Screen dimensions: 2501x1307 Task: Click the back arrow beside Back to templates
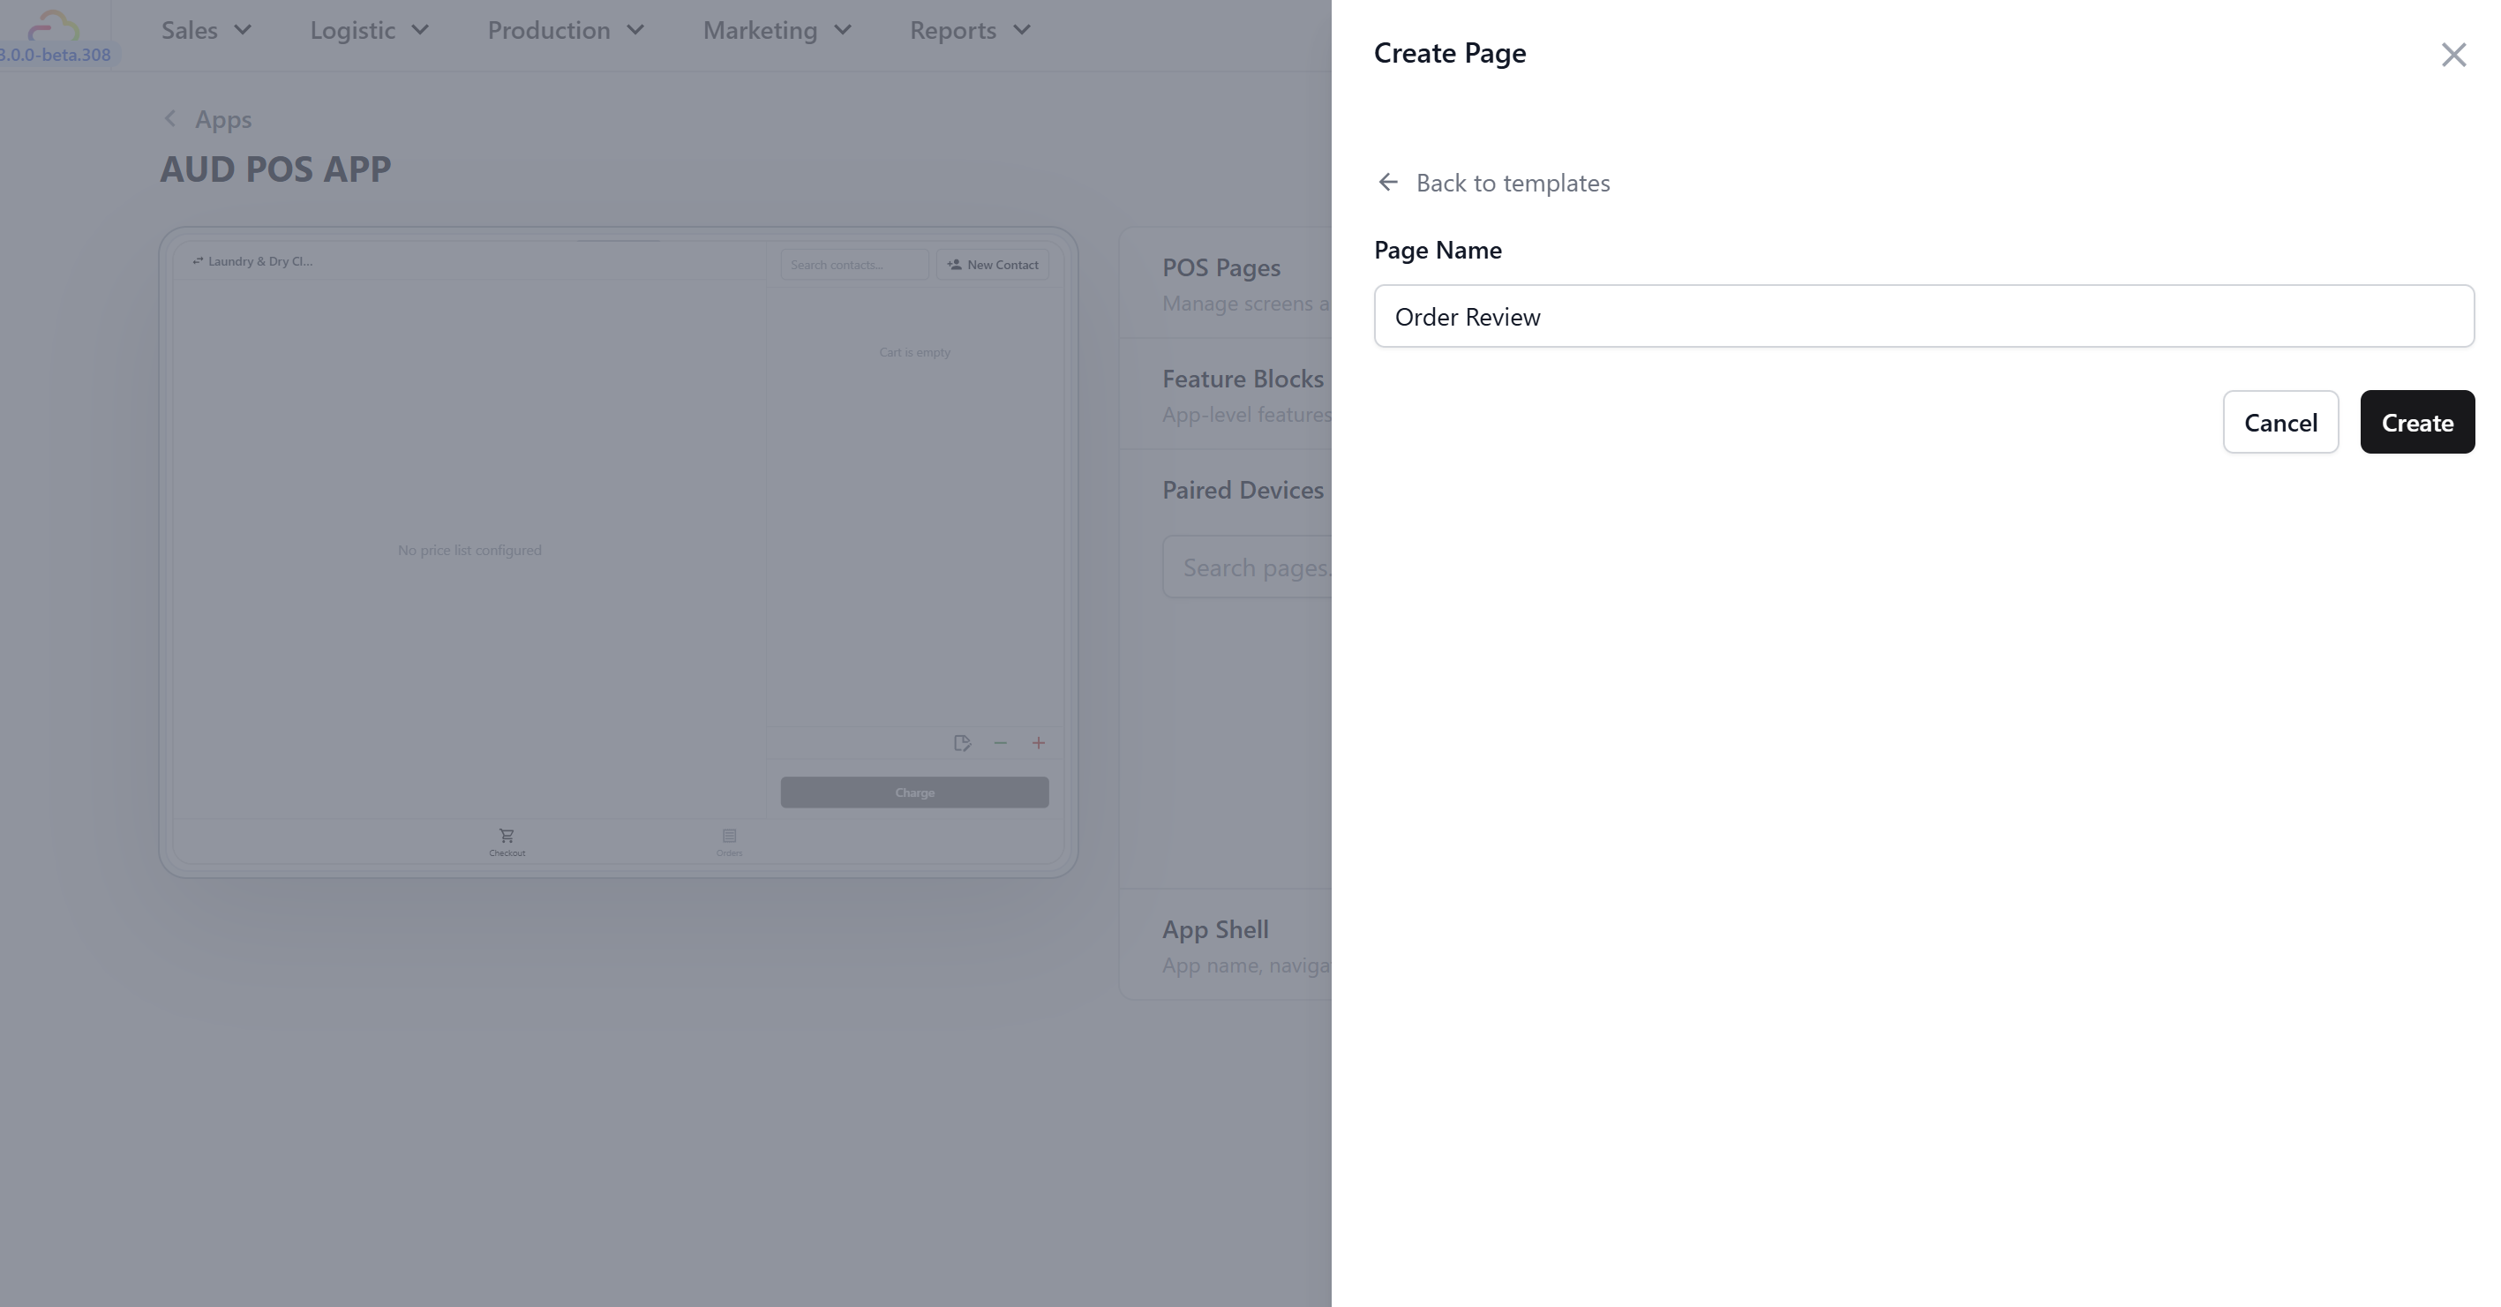click(1388, 183)
